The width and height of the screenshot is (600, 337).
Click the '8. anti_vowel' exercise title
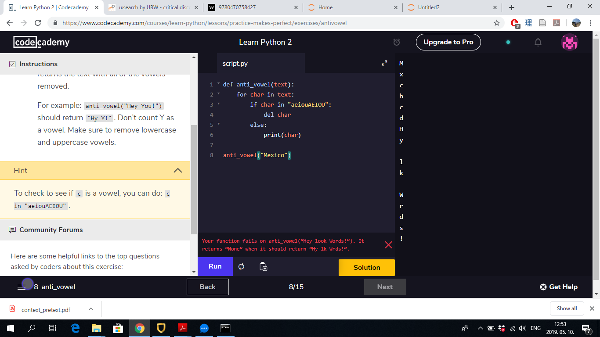point(54,287)
